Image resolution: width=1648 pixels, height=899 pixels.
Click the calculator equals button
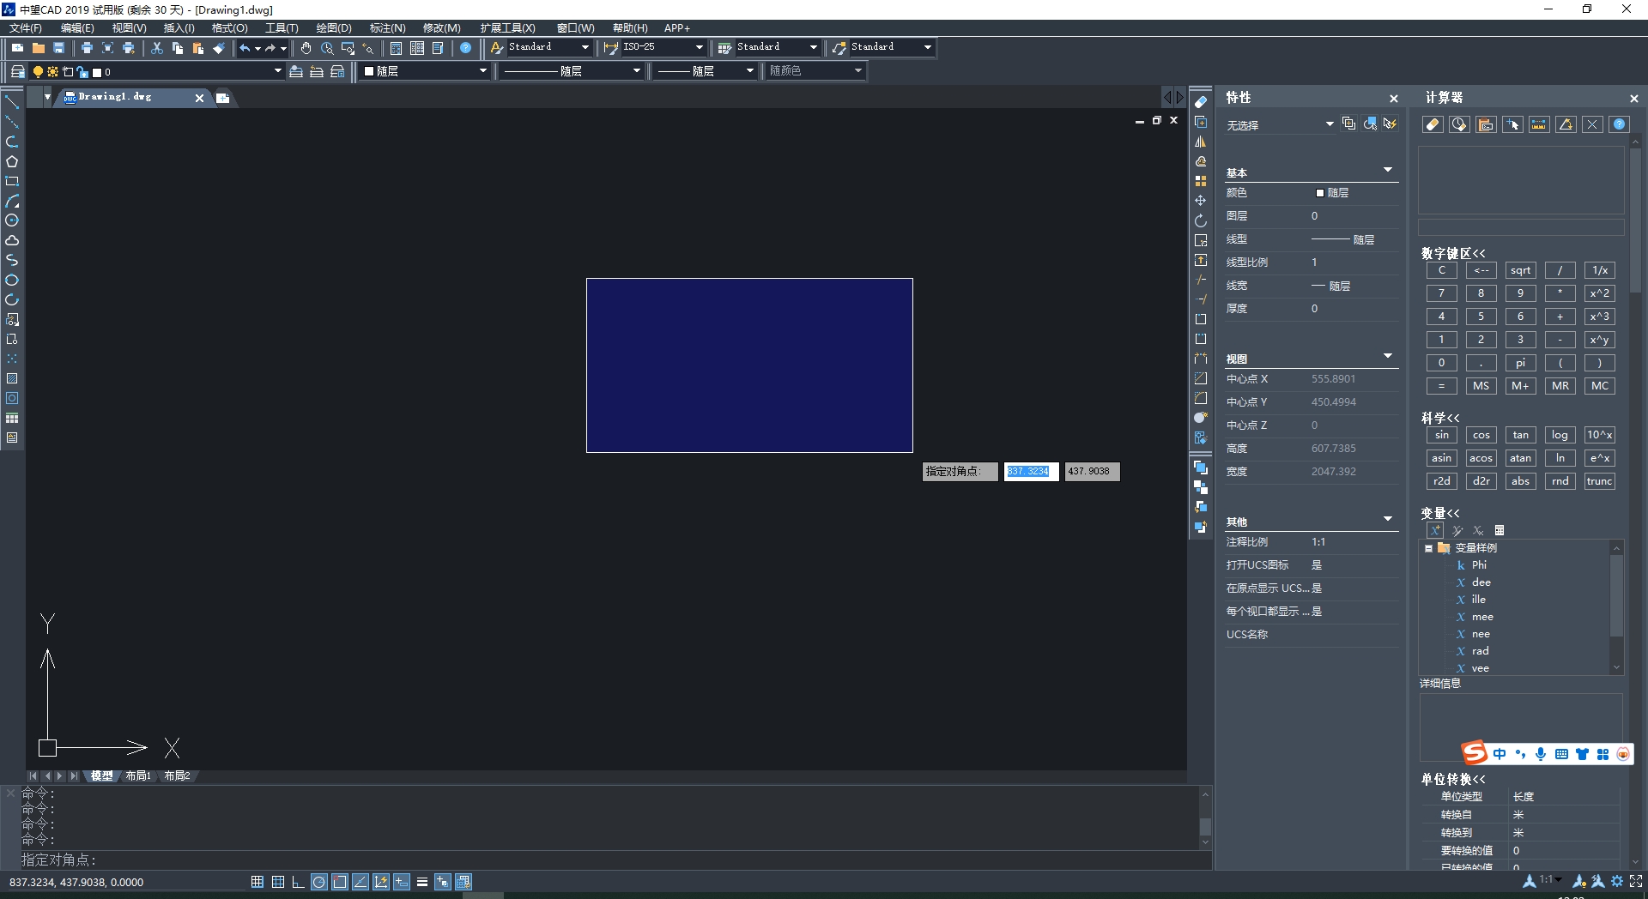1441,386
